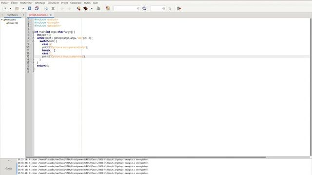Click line number 18 in the margin
The image size is (312, 175).
[28, 72]
